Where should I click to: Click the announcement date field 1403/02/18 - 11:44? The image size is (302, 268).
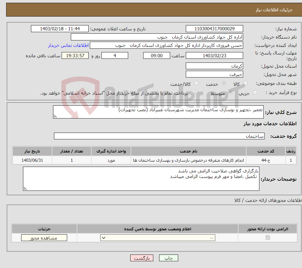pyautogui.click(x=60, y=29)
